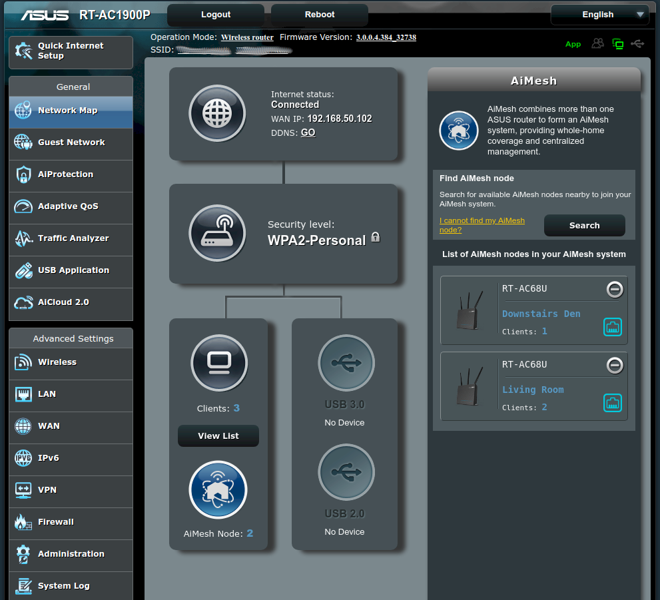Open Guest Network settings

[71, 144]
